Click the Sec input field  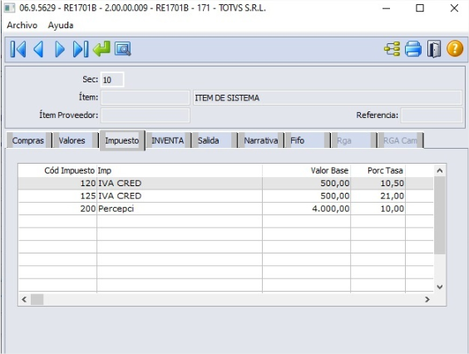click(112, 80)
